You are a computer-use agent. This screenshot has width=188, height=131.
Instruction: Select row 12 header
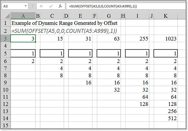point(5,104)
